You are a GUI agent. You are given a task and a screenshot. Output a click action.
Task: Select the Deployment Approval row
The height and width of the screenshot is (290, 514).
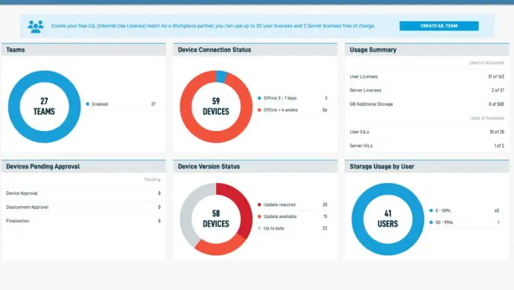tap(83, 207)
